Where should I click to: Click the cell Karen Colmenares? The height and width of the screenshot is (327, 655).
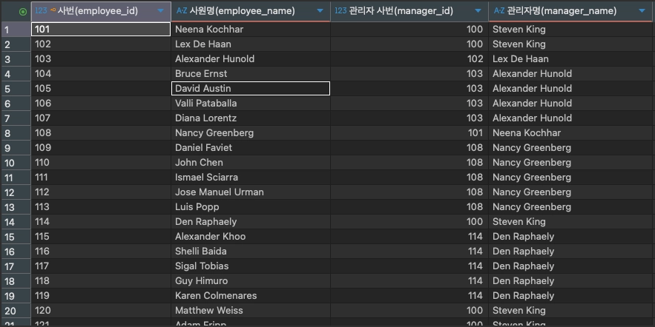tap(251, 295)
